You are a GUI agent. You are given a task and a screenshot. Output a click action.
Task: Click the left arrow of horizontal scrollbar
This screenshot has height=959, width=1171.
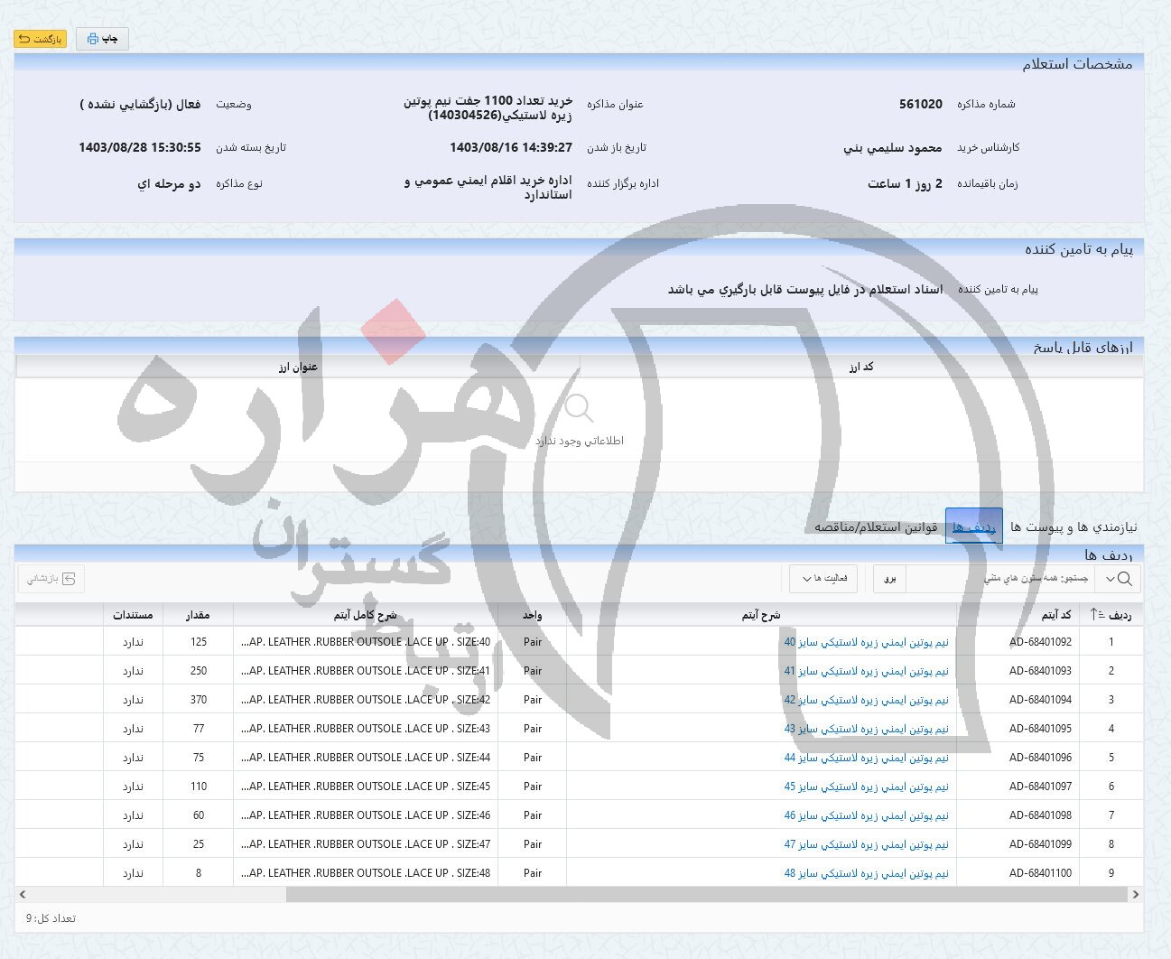click(23, 894)
